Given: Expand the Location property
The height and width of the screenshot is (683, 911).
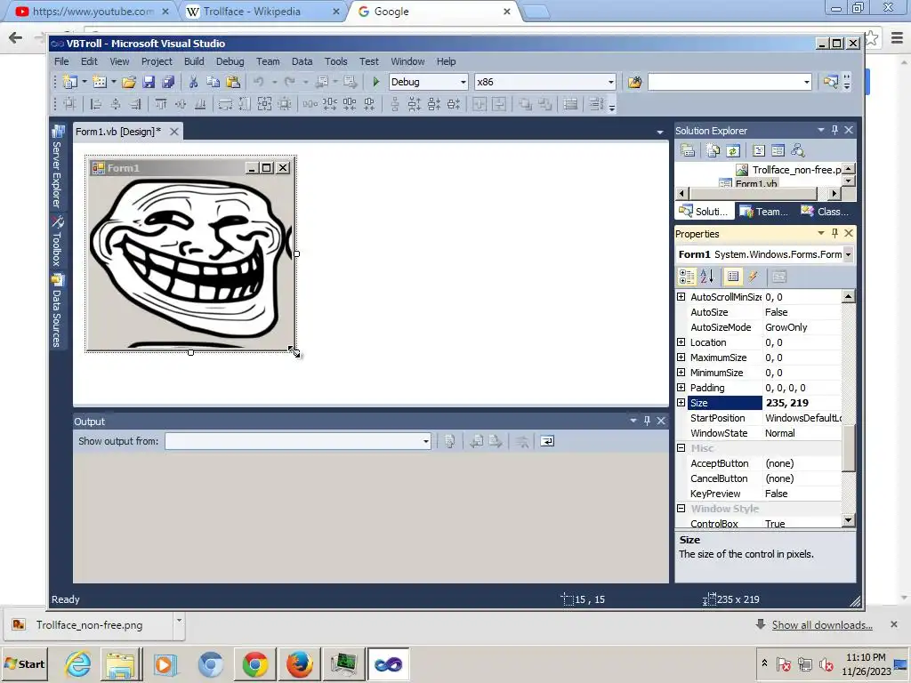Looking at the screenshot, I should tap(681, 342).
